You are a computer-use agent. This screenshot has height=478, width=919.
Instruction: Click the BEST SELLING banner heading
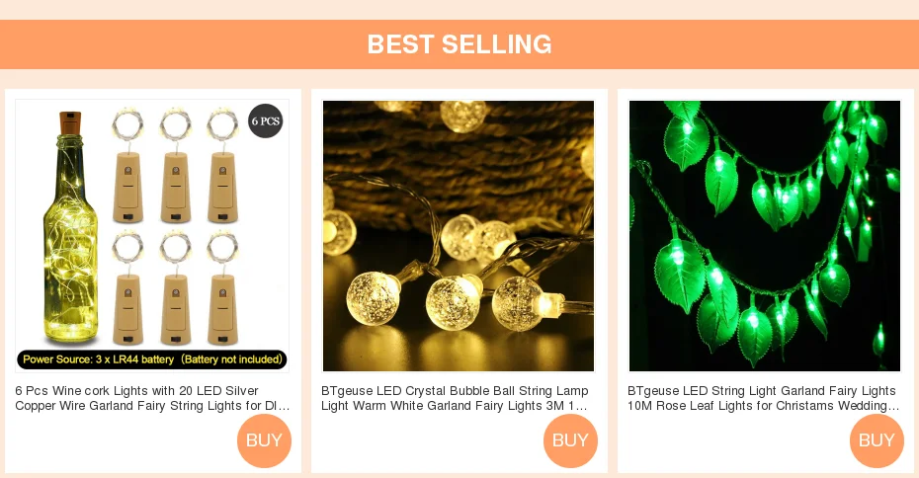(459, 44)
